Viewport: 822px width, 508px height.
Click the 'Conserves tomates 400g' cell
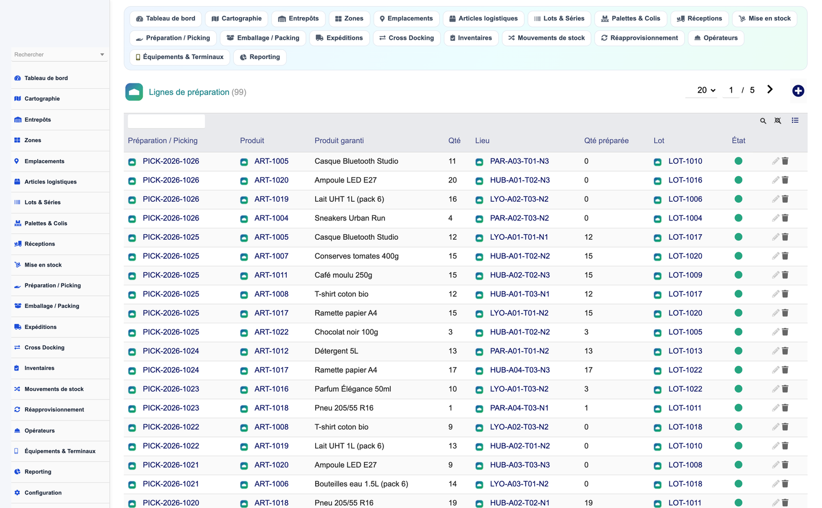click(x=357, y=256)
